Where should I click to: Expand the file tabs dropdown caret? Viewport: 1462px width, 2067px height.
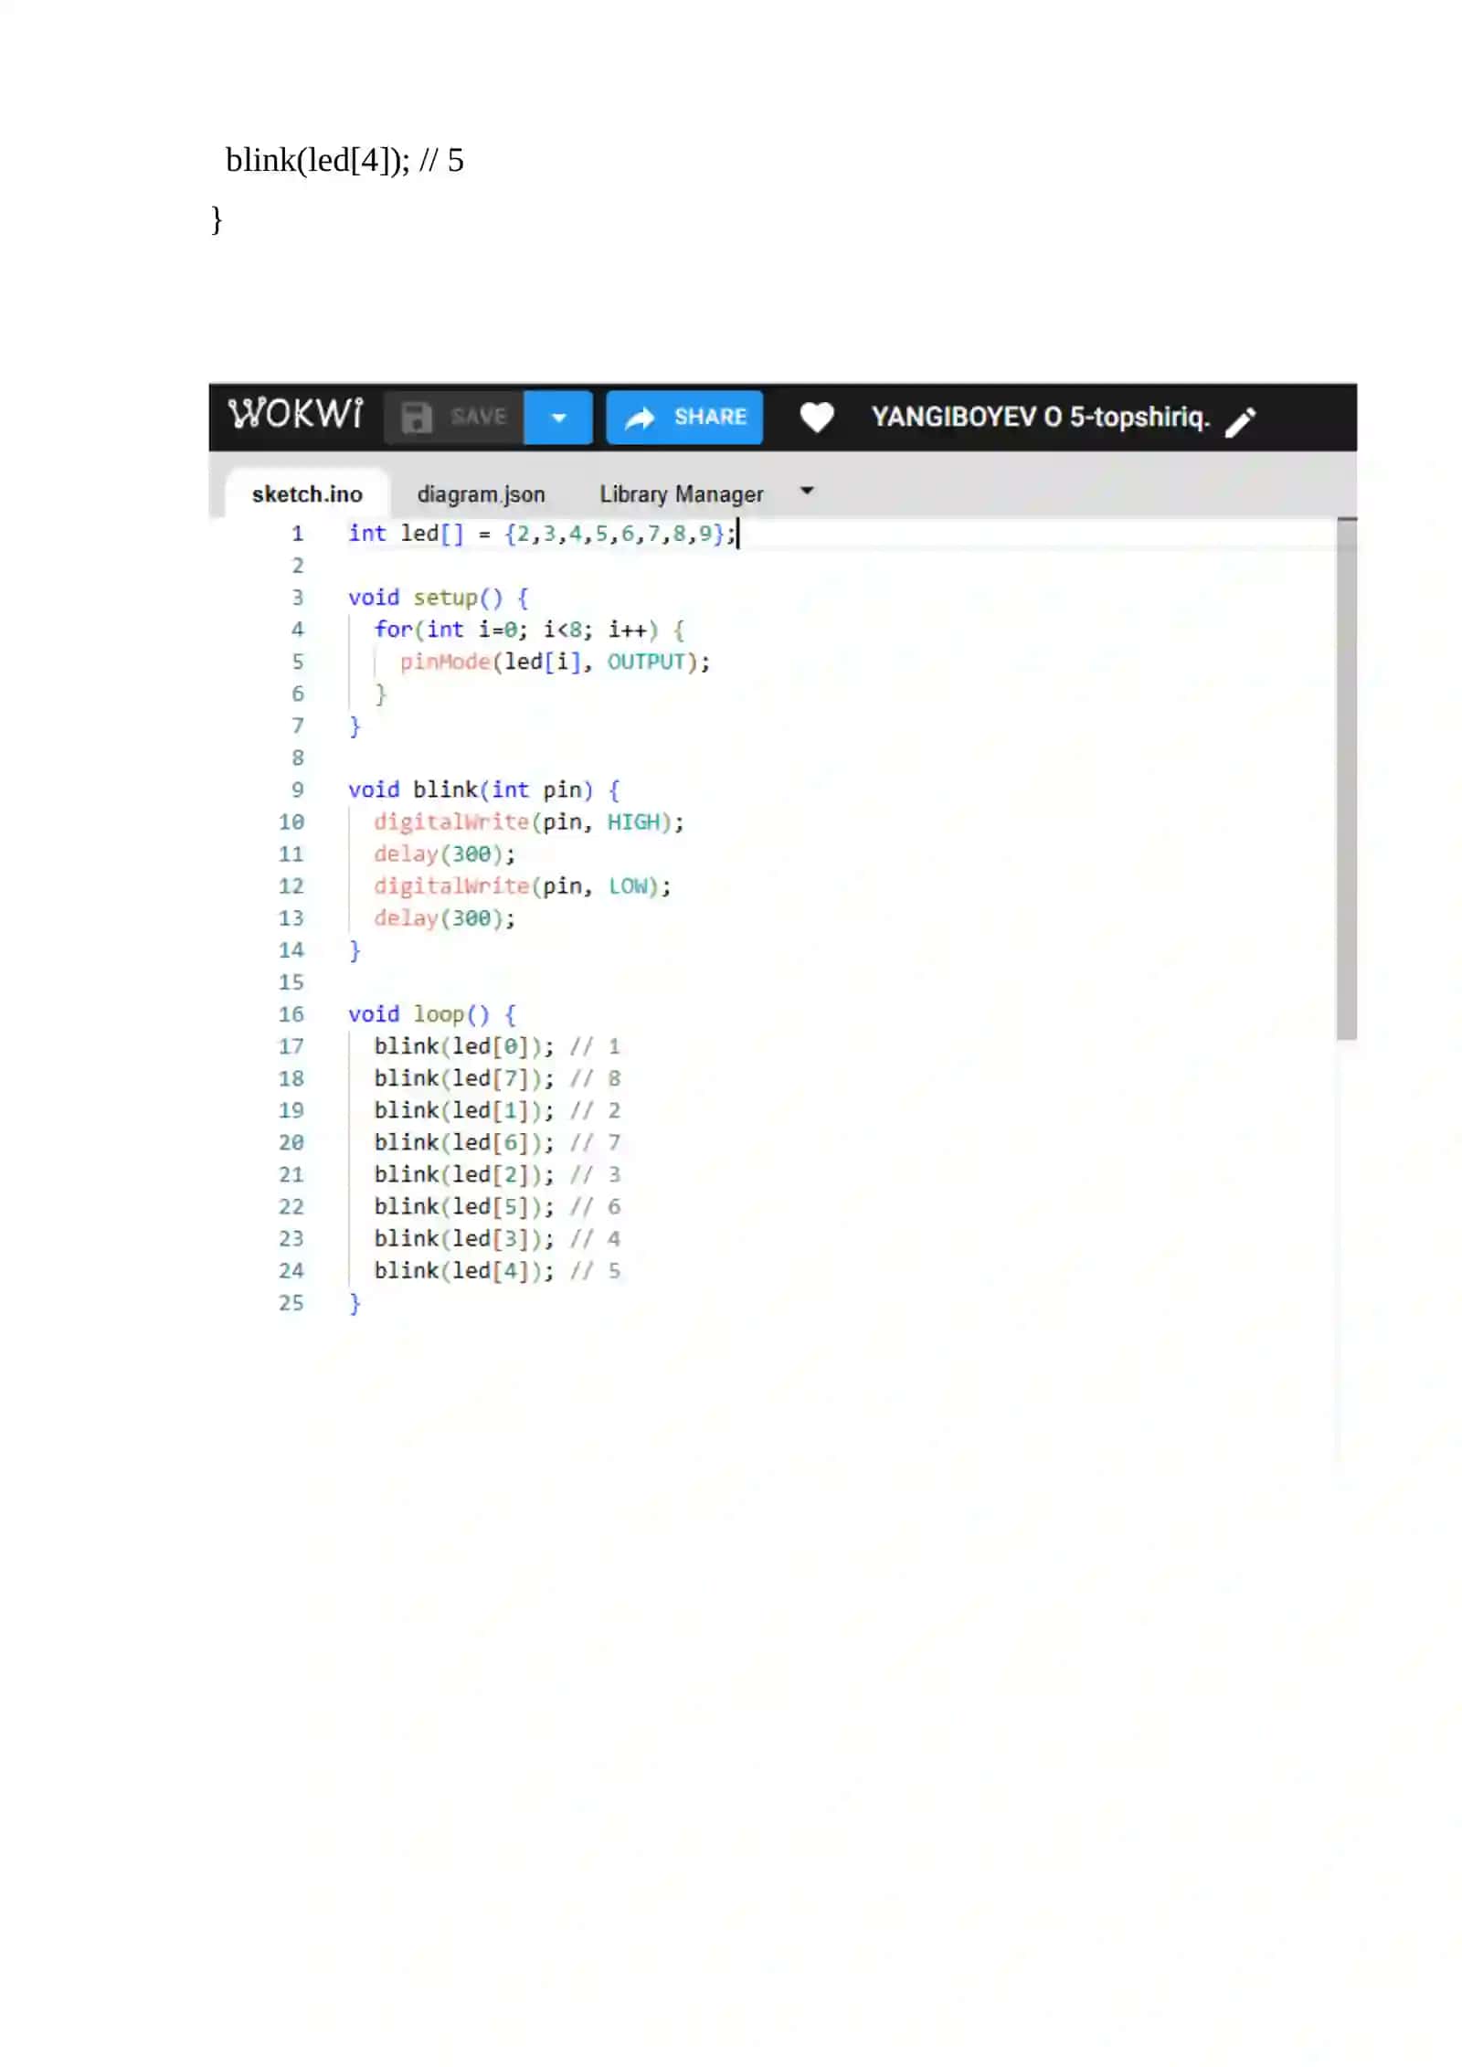tap(807, 491)
